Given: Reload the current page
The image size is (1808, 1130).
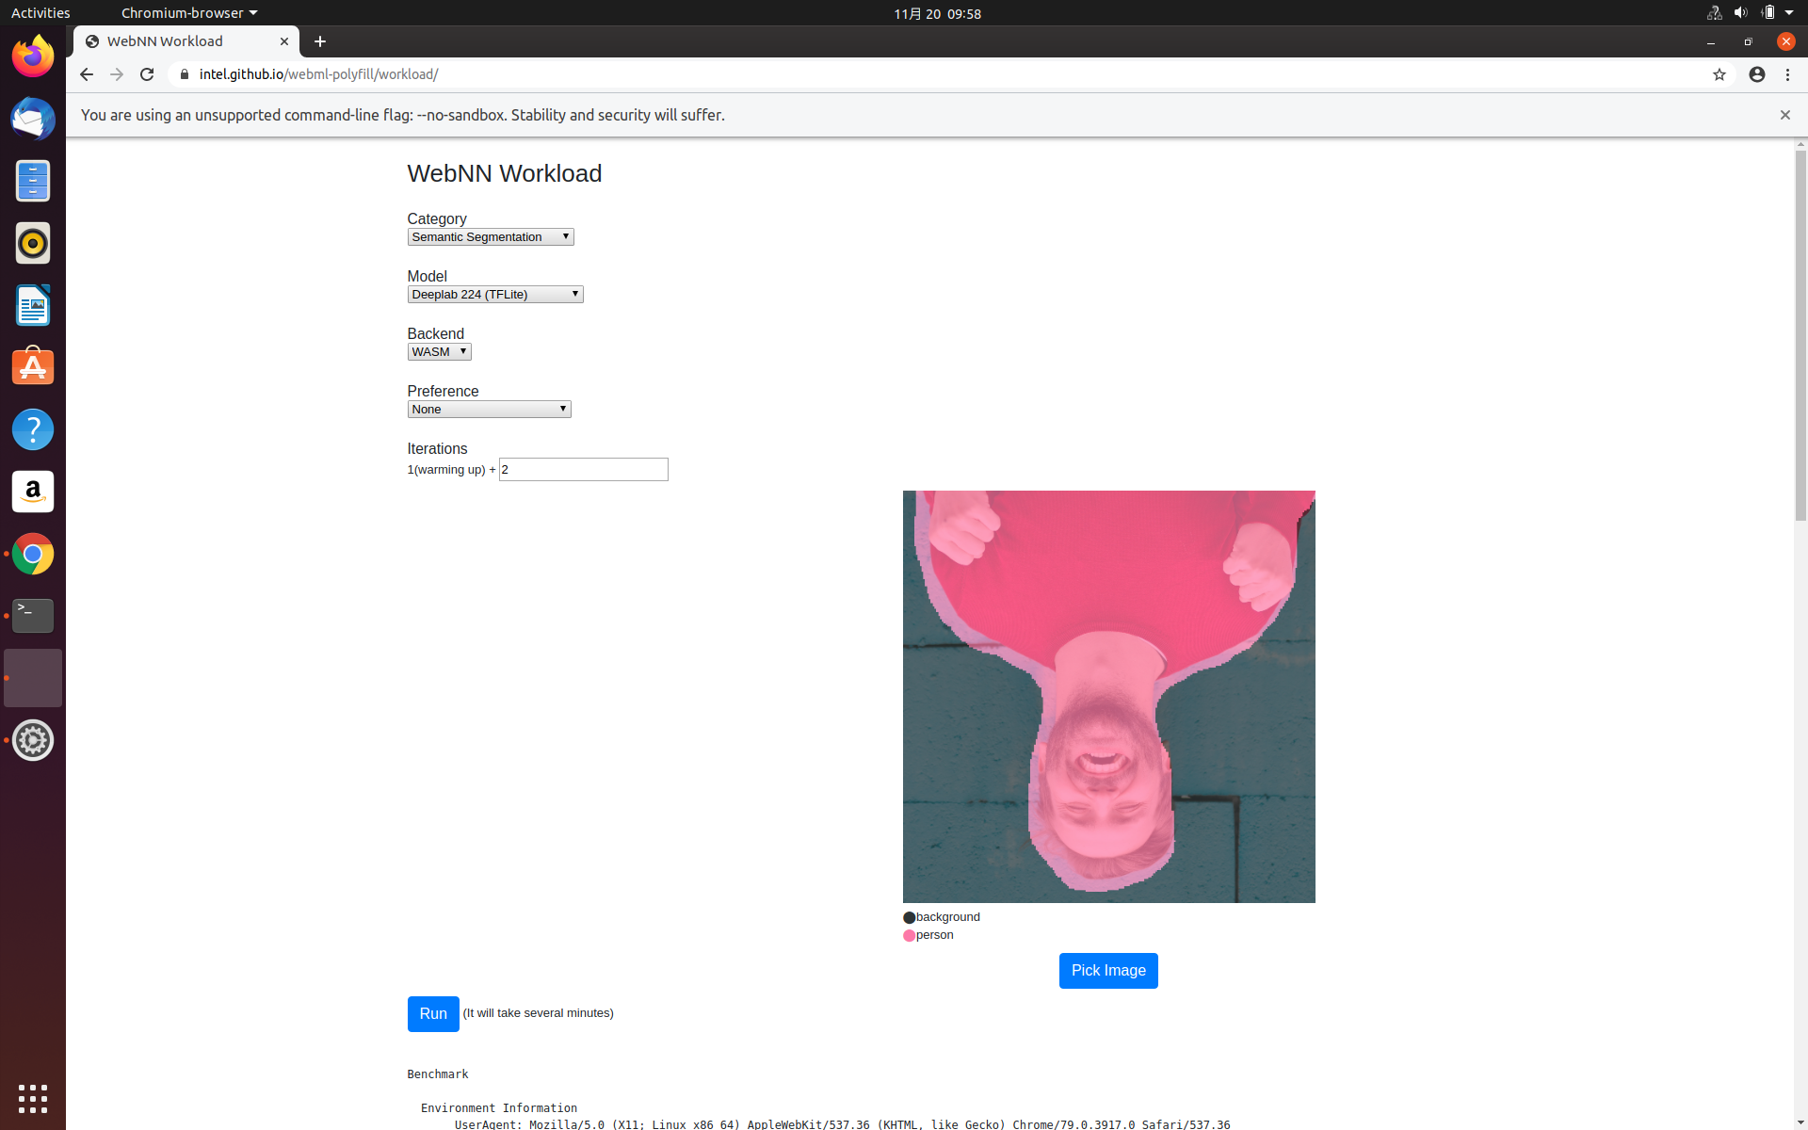Looking at the screenshot, I should click(x=147, y=74).
